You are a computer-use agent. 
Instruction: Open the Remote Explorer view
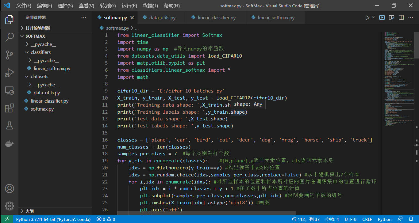[x=9, y=91]
